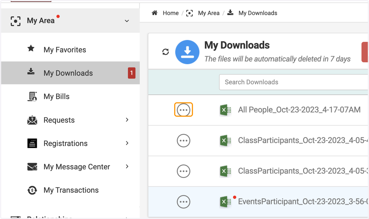Click the My Downloads page heading
This screenshot has width=369, height=219.
(237, 45)
